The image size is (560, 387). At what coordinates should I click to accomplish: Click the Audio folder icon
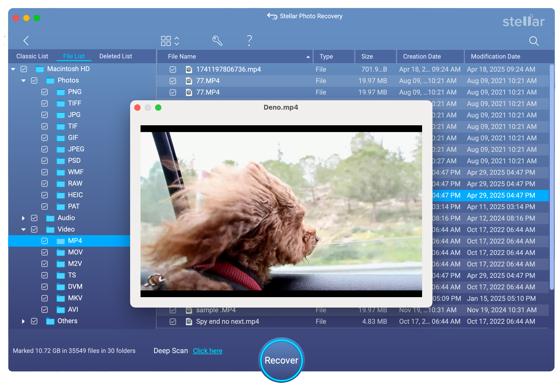coord(50,218)
